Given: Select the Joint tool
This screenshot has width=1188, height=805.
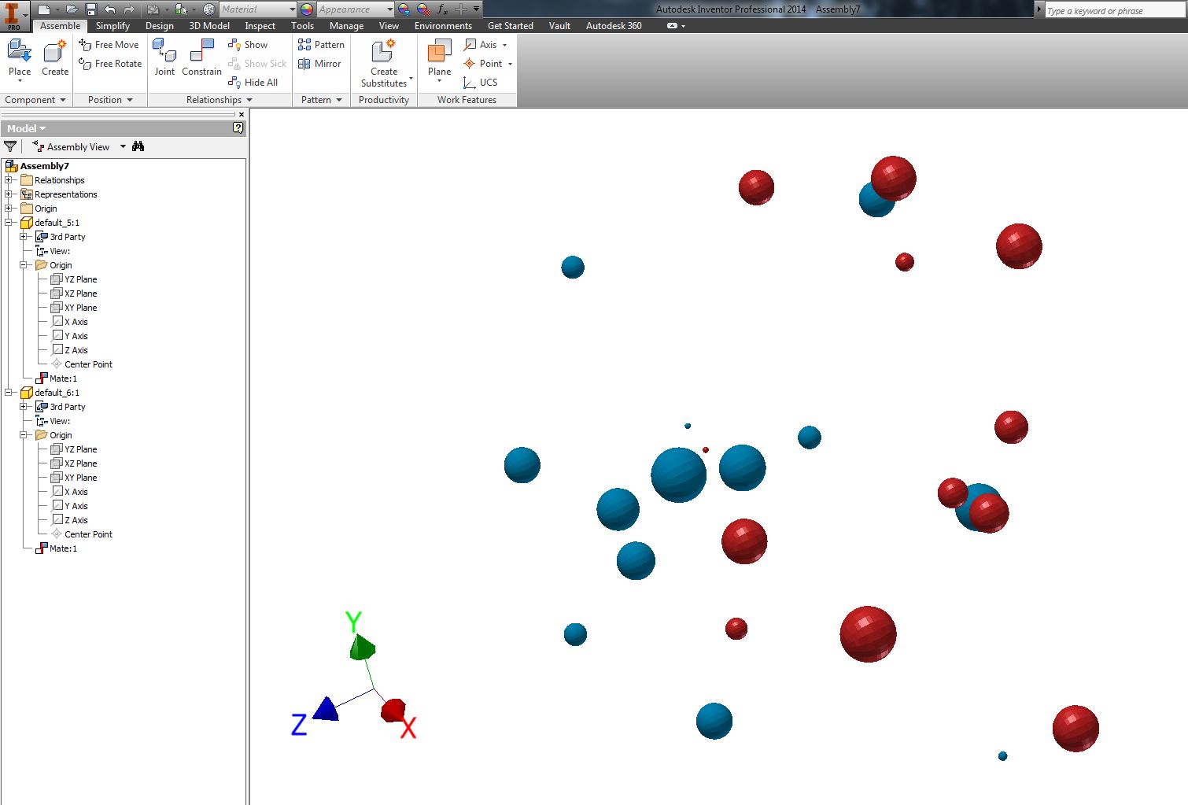Looking at the screenshot, I should pyautogui.click(x=164, y=58).
